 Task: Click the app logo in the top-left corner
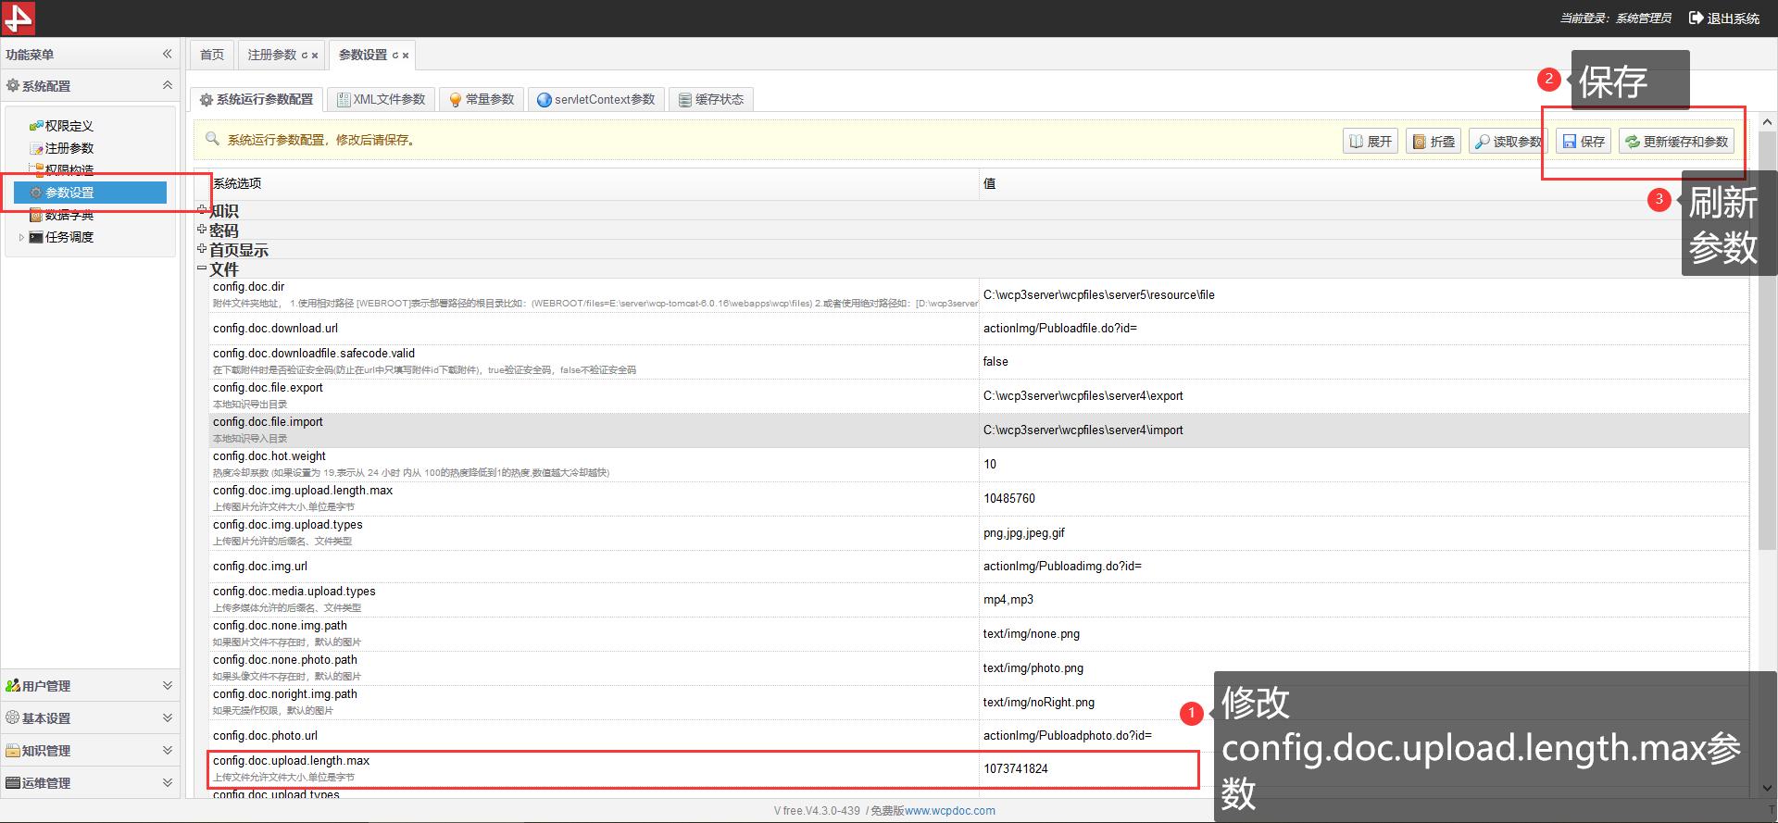pyautogui.click(x=19, y=18)
